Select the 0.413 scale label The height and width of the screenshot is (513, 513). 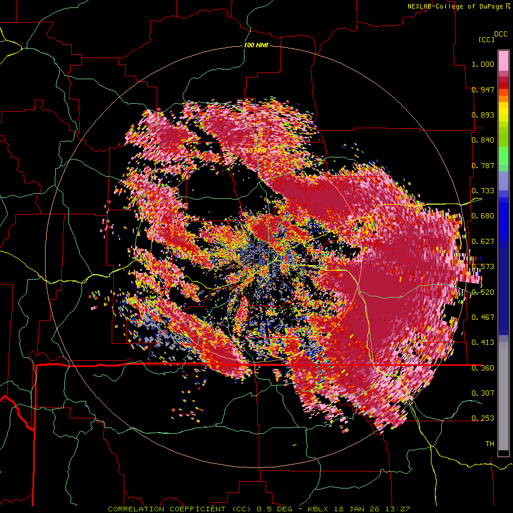click(x=483, y=343)
